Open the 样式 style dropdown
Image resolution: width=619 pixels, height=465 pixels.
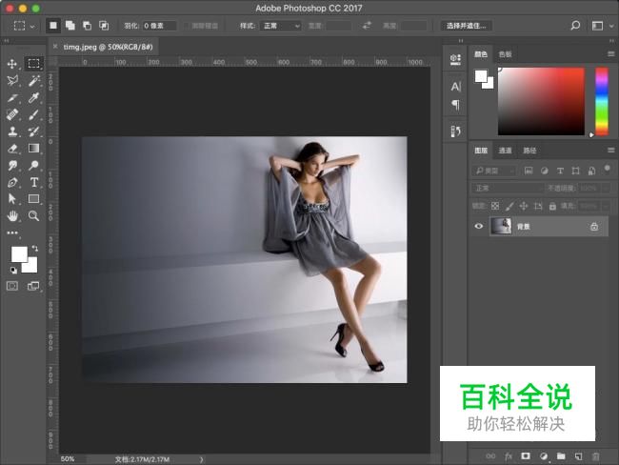click(x=281, y=26)
